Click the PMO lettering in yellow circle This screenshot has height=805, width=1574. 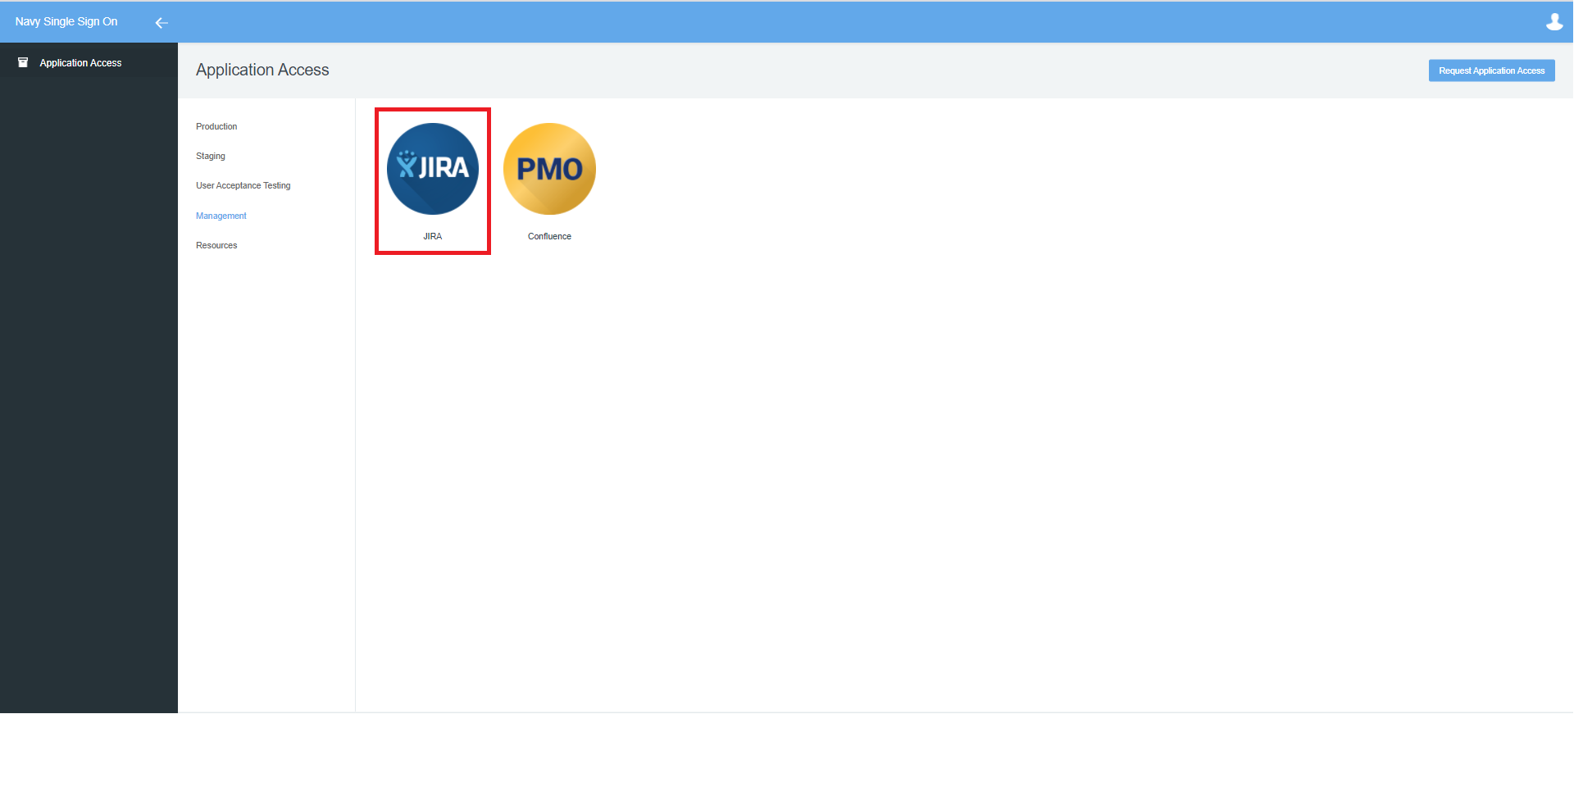coord(549,170)
